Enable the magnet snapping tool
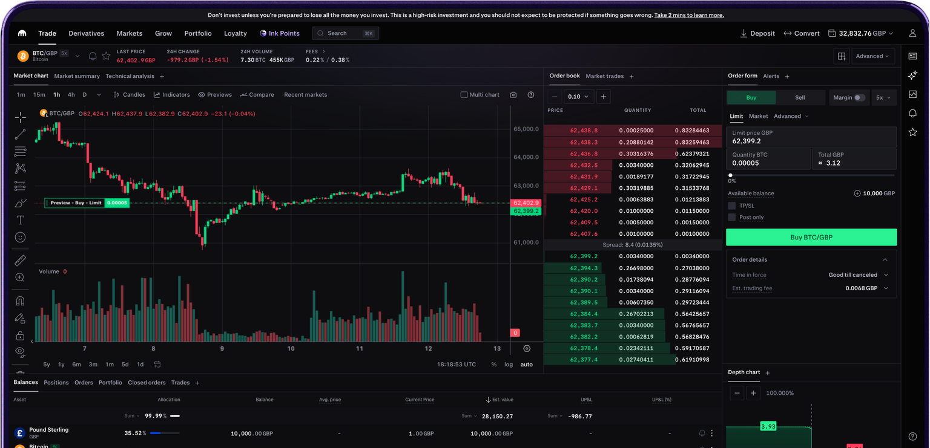Image resolution: width=930 pixels, height=448 pixels. [20, 300]
